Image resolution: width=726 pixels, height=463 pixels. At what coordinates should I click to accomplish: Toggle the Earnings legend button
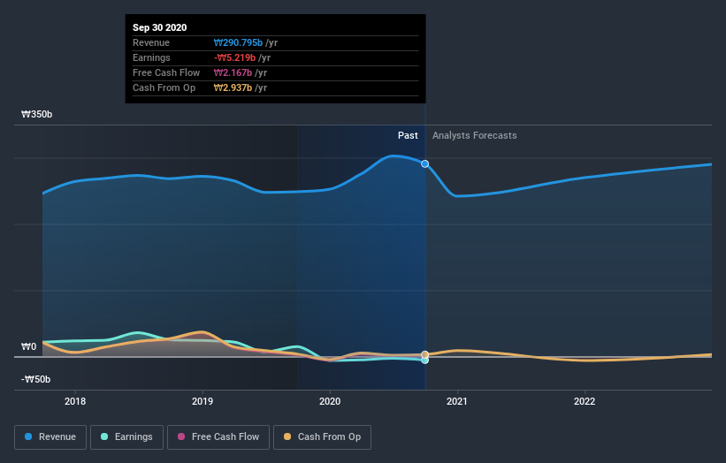(x=126, y=437)
